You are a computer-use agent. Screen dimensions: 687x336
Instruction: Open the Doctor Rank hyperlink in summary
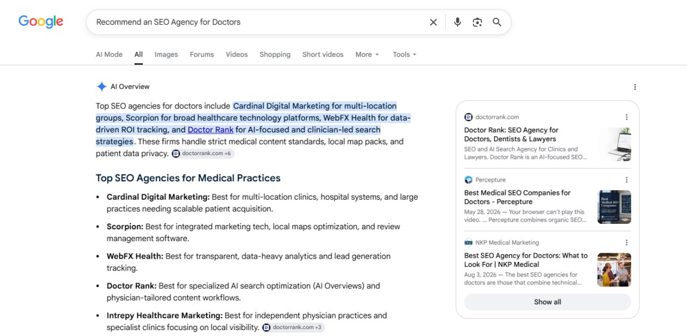point(210,129)
